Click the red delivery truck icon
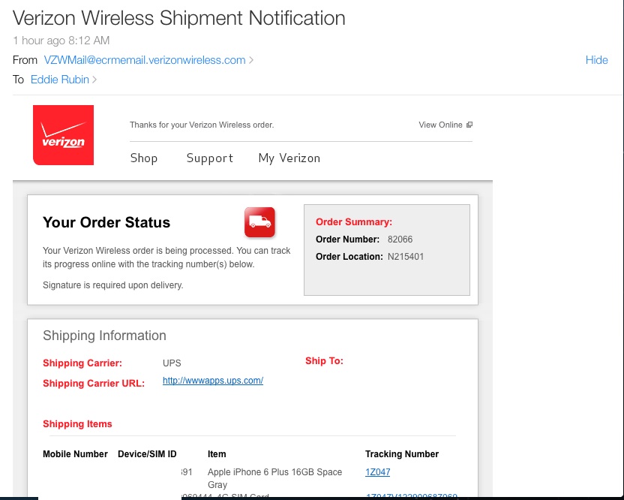 coord(259,222)
